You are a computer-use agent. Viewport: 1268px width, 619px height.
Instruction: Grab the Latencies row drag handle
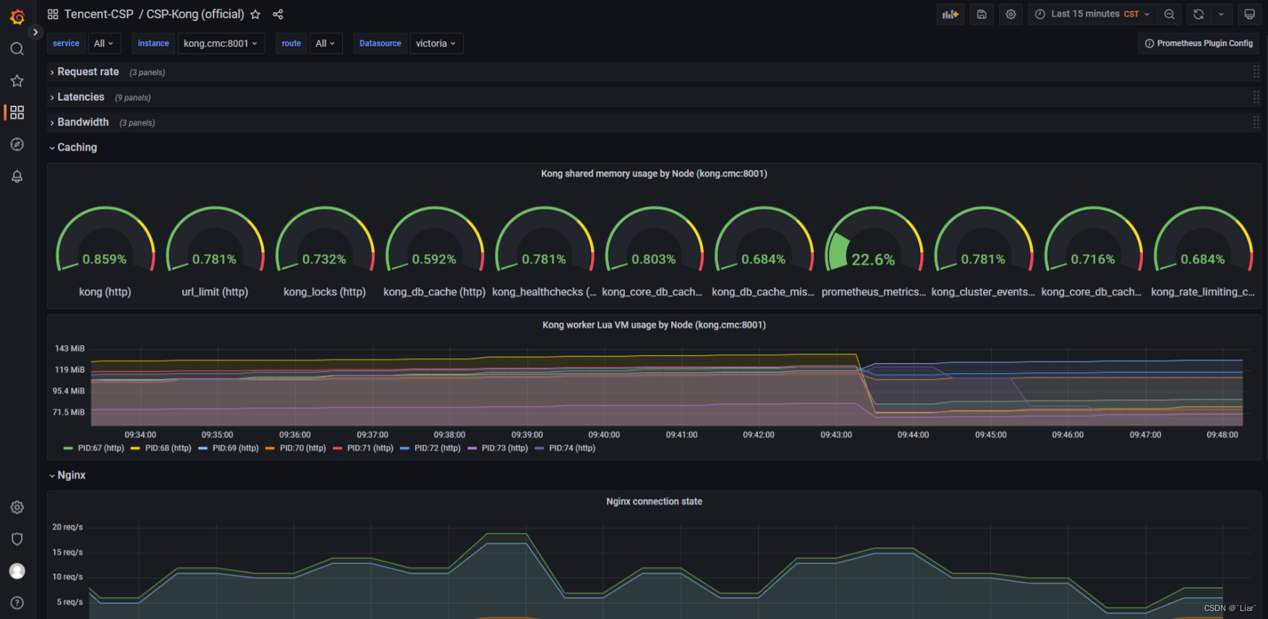point(1256,97)
